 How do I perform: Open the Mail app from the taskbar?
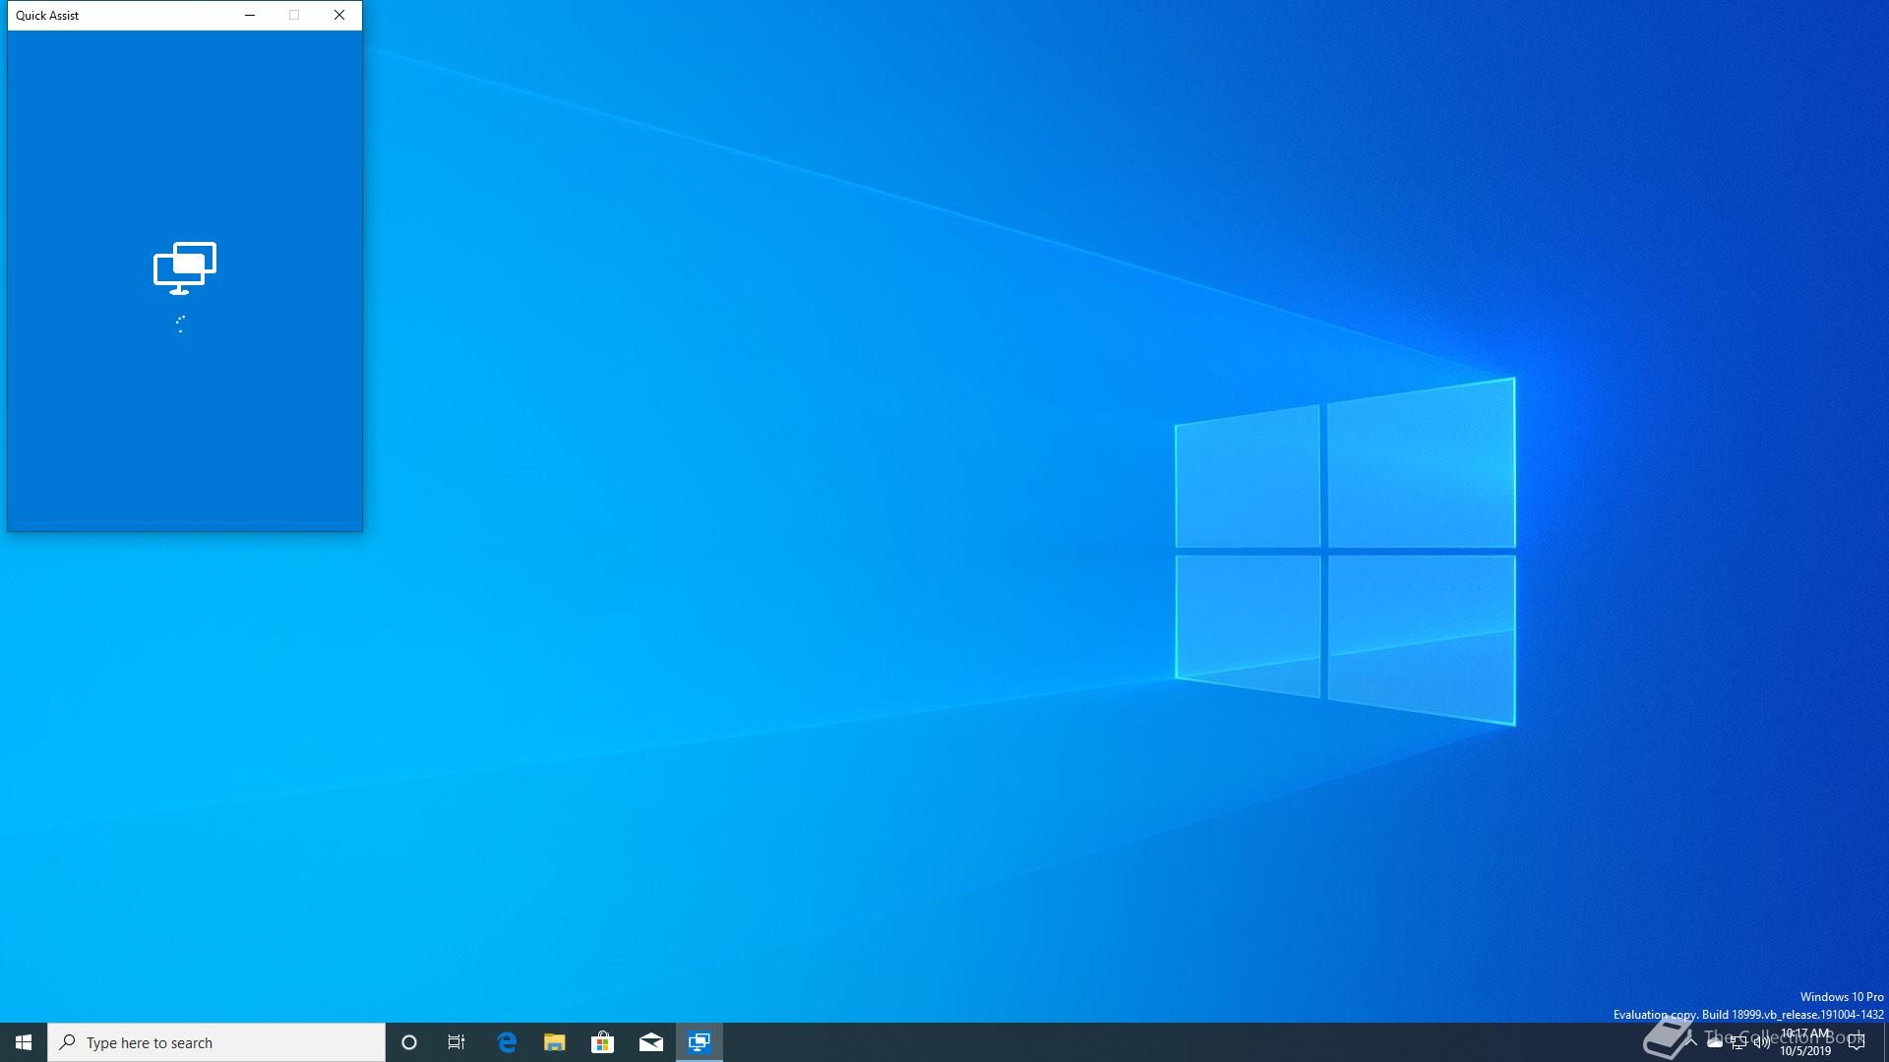coord(650,1042)
